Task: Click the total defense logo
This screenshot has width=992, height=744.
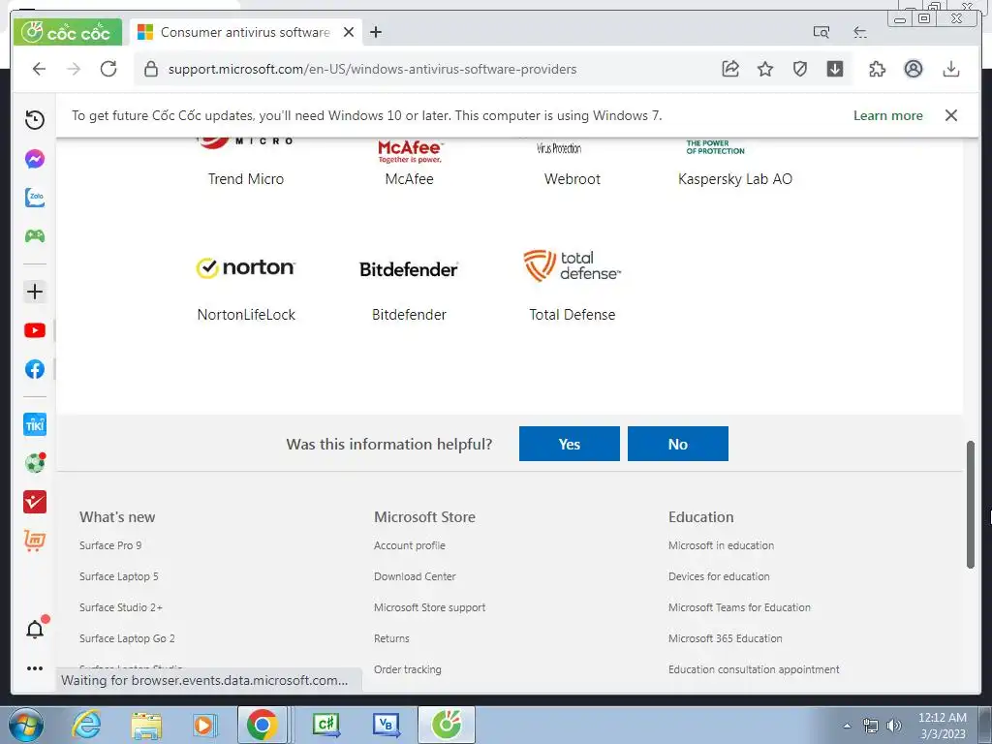Action: pos(572,265)
